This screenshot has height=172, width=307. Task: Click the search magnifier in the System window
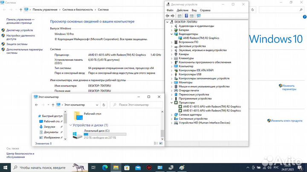click(x=301, y=9)
